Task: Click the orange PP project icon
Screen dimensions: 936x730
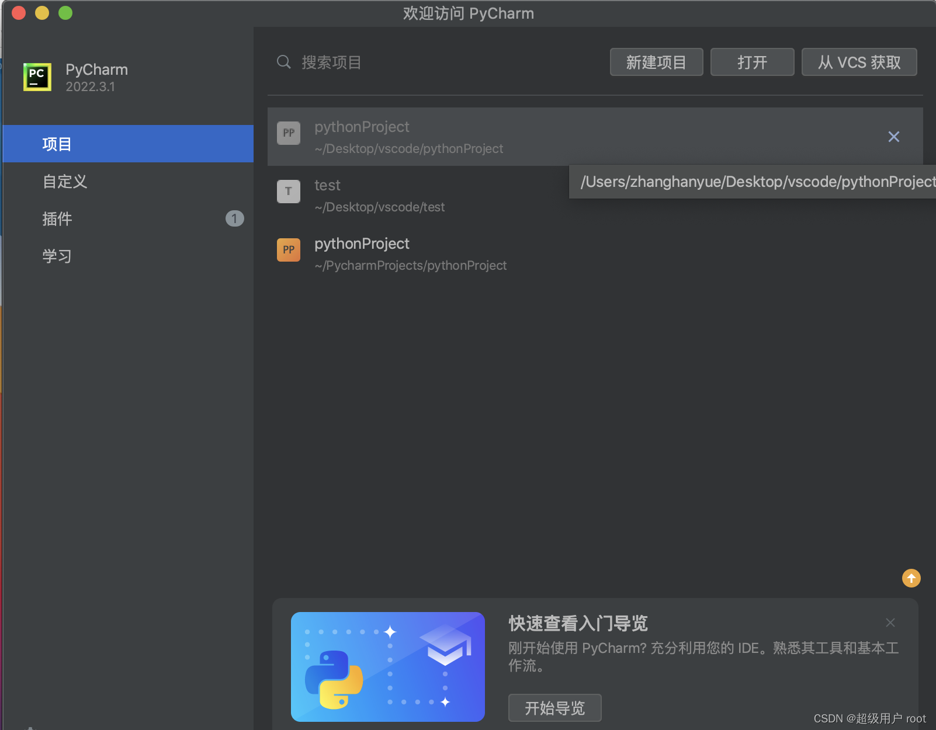Action: (289, 250)
